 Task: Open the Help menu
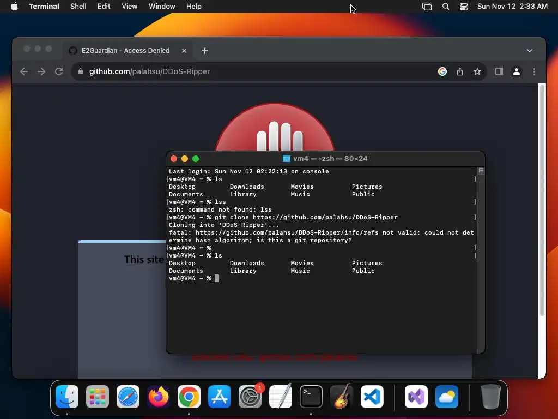coord(193,7)
